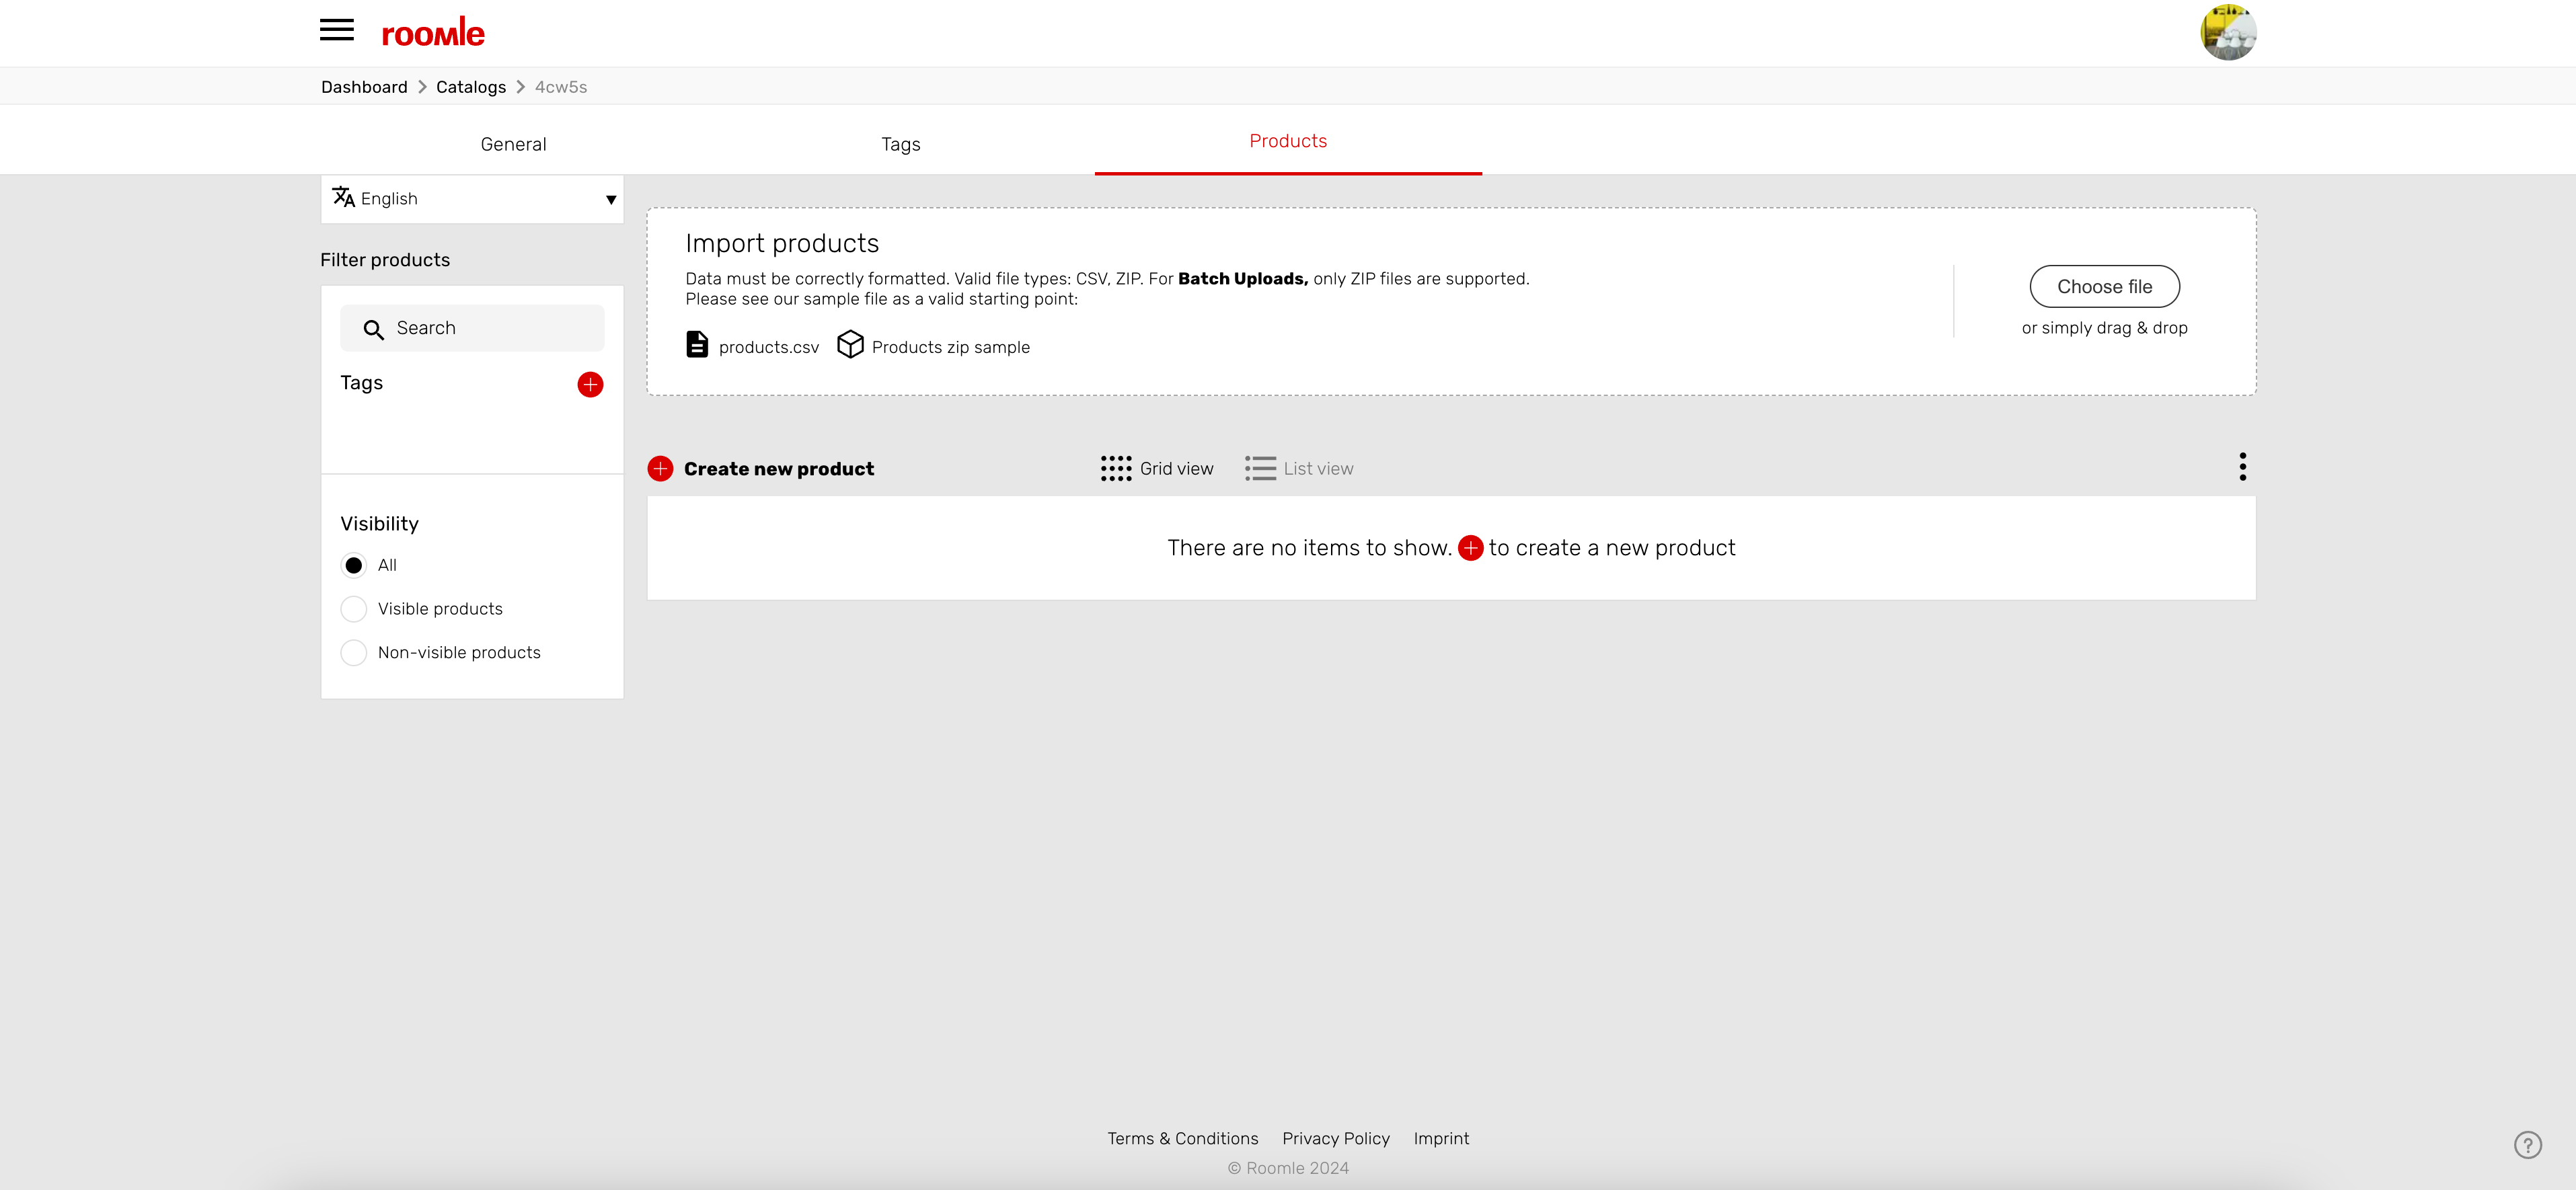
Task: Select Non-visible products radio option
Action: tap(354, 653)
